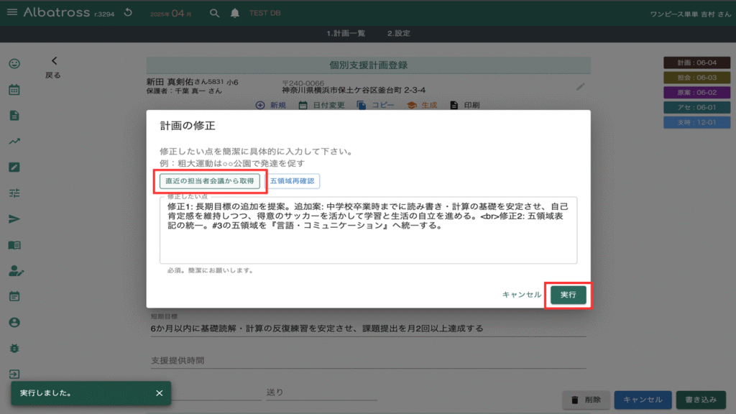The image size is (736, 414).
Task: Click the send paper-plane sidebar icon
Action: [14, 218]
